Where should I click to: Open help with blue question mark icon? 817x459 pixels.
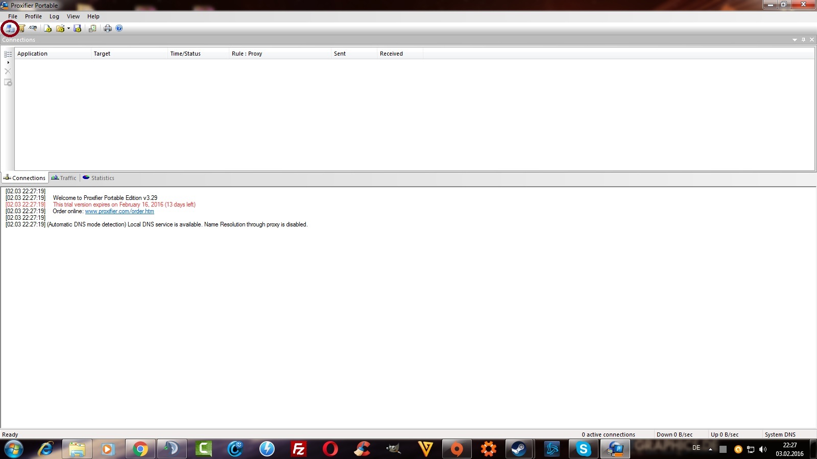pos(119,29)
